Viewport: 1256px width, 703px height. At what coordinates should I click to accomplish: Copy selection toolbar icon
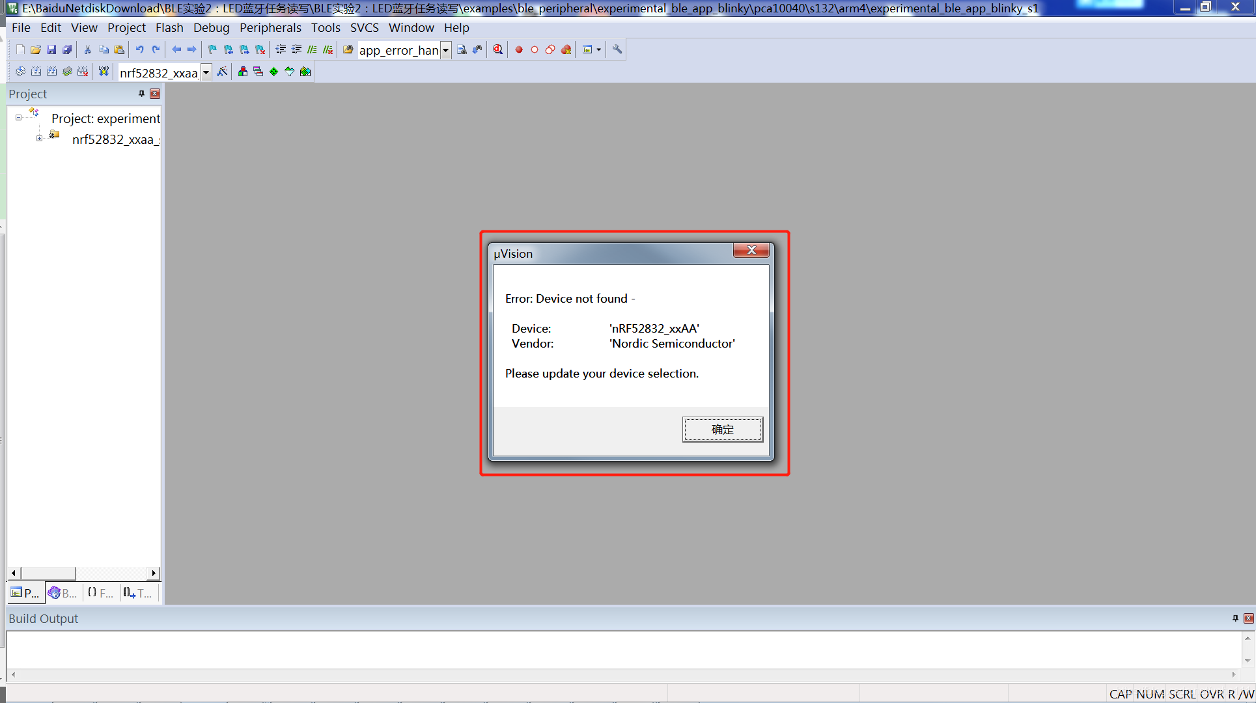coord(104,49)
